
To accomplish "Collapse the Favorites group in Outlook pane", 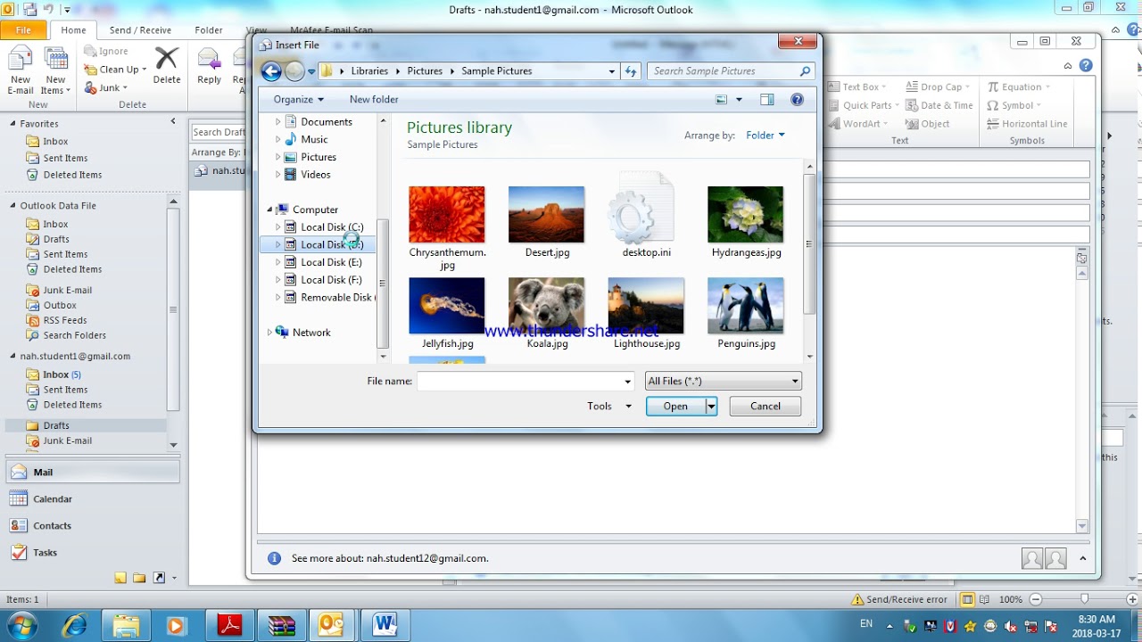I will 12,124.
